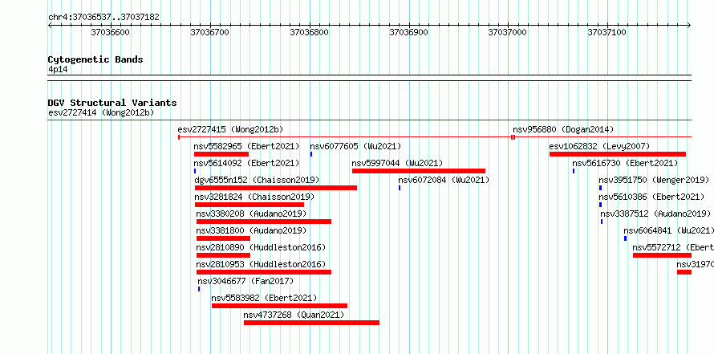The image size is (714, 354).
Task: Click the nsv6072084 (Wu2021) blue marker
Action: click(400, 188)
